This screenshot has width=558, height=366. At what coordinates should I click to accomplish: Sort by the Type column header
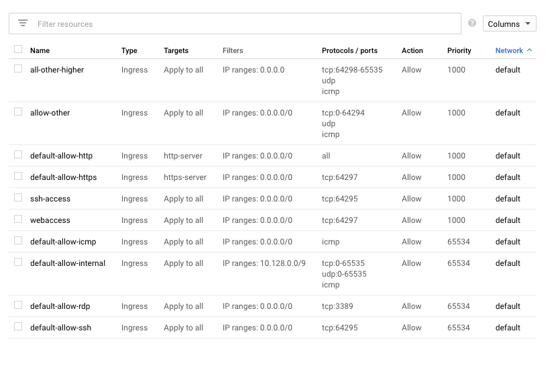point(129,50)
